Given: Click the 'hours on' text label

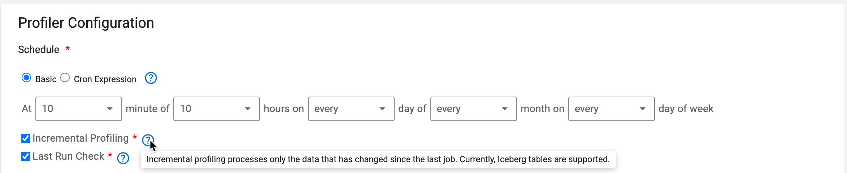Looking at the screenshot, I should pyautogui.click(x=283, y=109).
